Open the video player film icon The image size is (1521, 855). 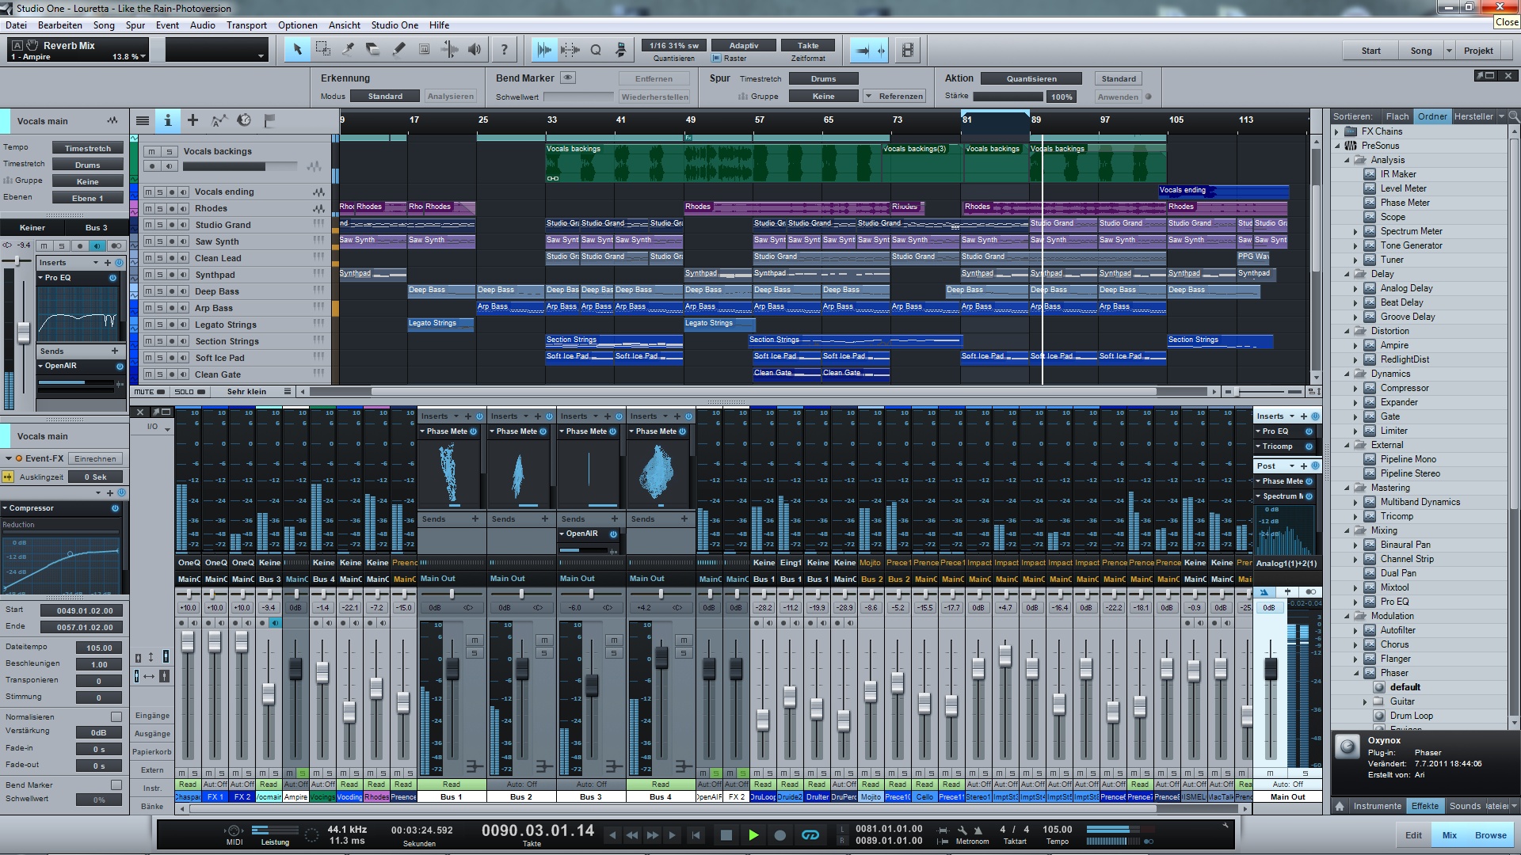[x=908, y=50]
